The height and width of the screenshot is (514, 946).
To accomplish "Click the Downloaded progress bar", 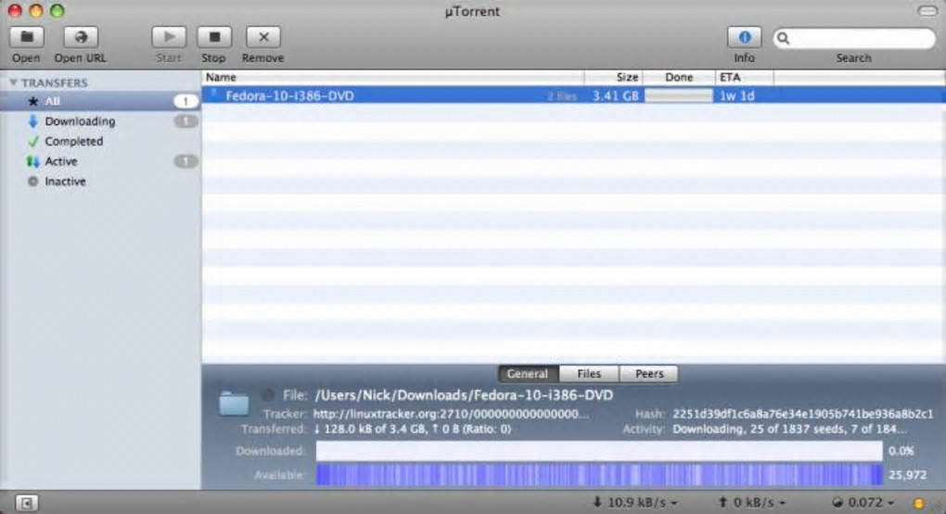I will [599, 451].
